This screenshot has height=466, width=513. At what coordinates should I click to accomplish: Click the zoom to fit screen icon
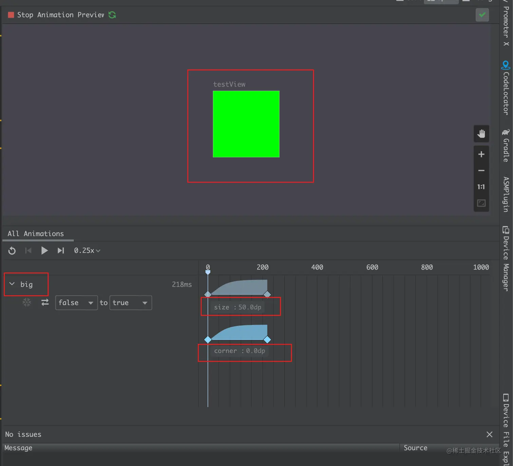pyautogui.click(x=481, y=203)
